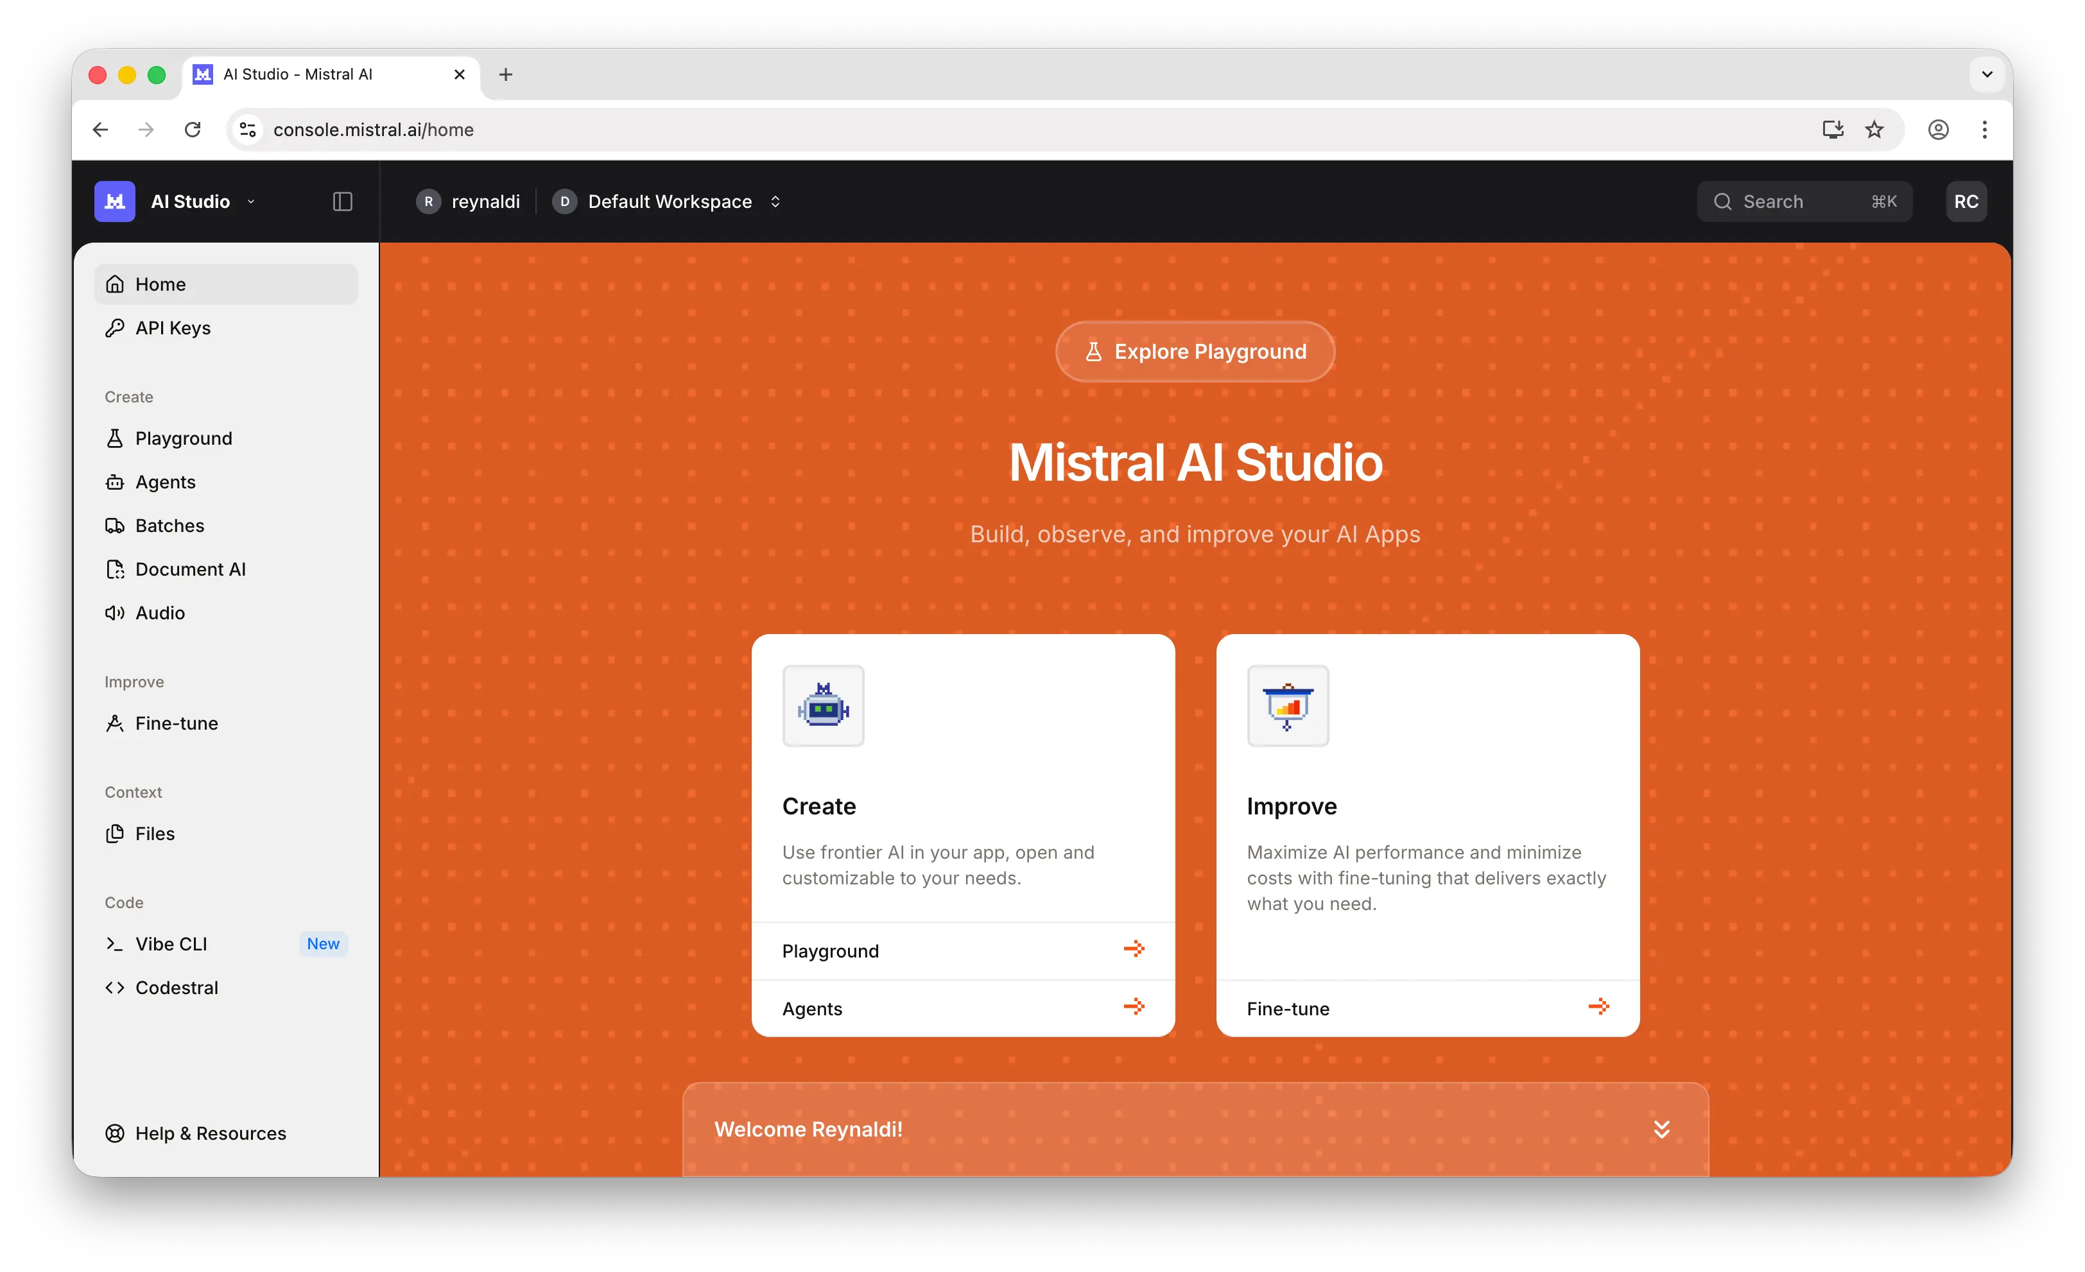This screenshot has height=1272, width=2085.
Task: Click the orange arrow next to Fine-tune
Action: click(x=1598, y=1006)
